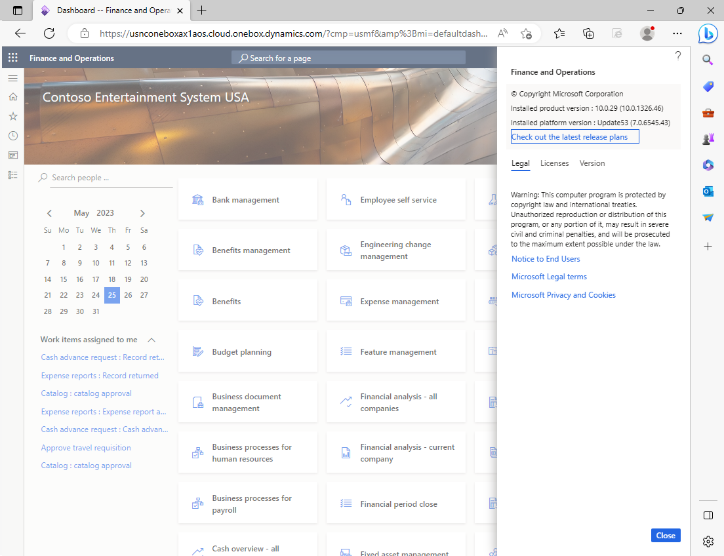
Task: Go to next month in calendar
Action: click(x=142, y=212)
